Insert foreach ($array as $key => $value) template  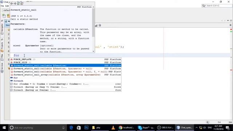click(x=66, y=87)
